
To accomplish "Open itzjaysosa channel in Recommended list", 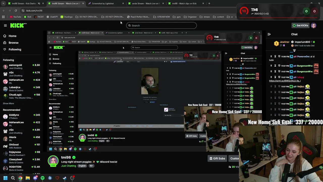I will coord(21,153).
